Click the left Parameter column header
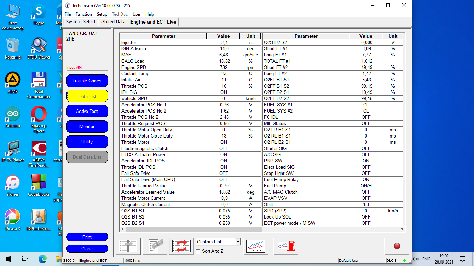This screenshot has height=266, width=474. click(163, 36)
